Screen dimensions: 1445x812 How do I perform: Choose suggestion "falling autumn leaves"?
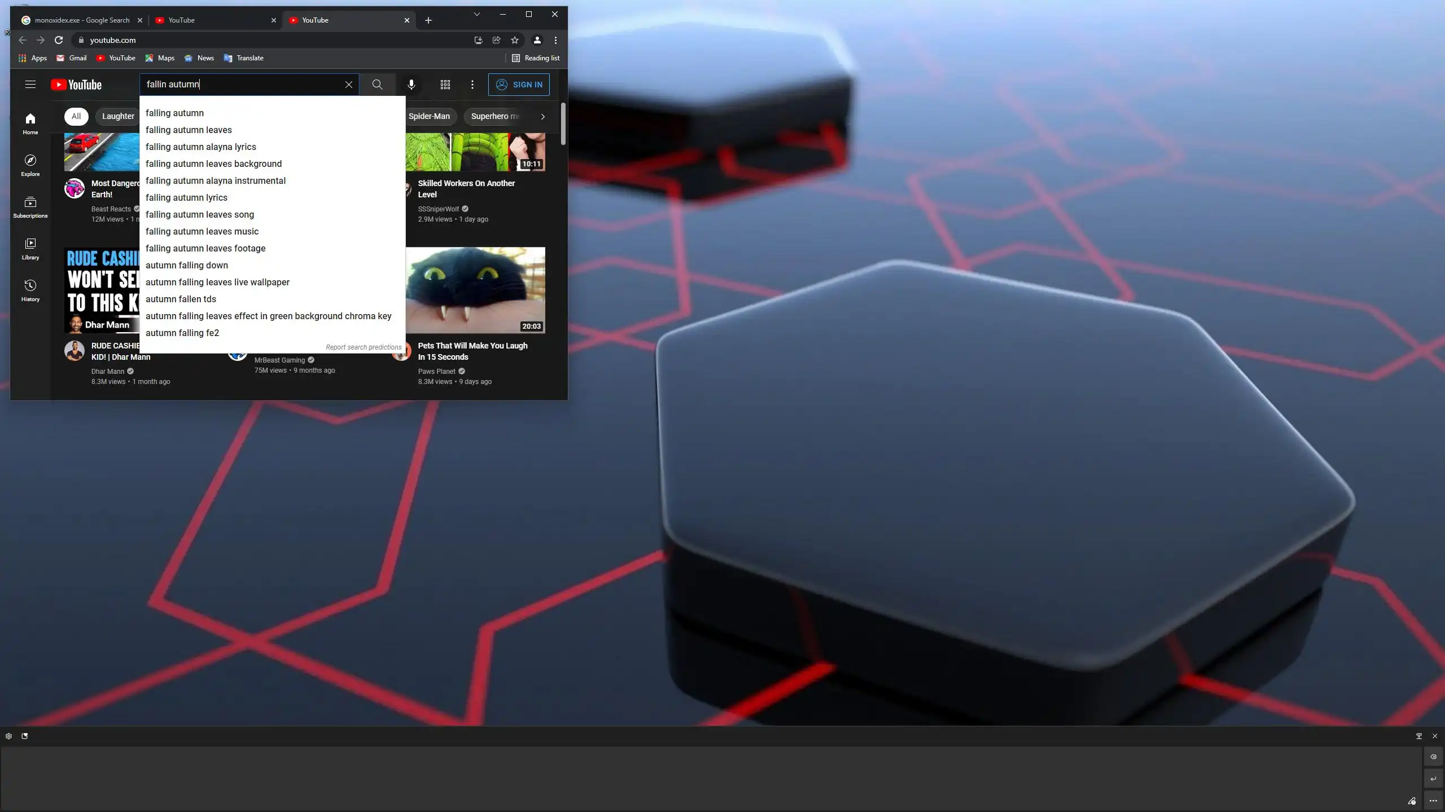click(x=189, y=130)
